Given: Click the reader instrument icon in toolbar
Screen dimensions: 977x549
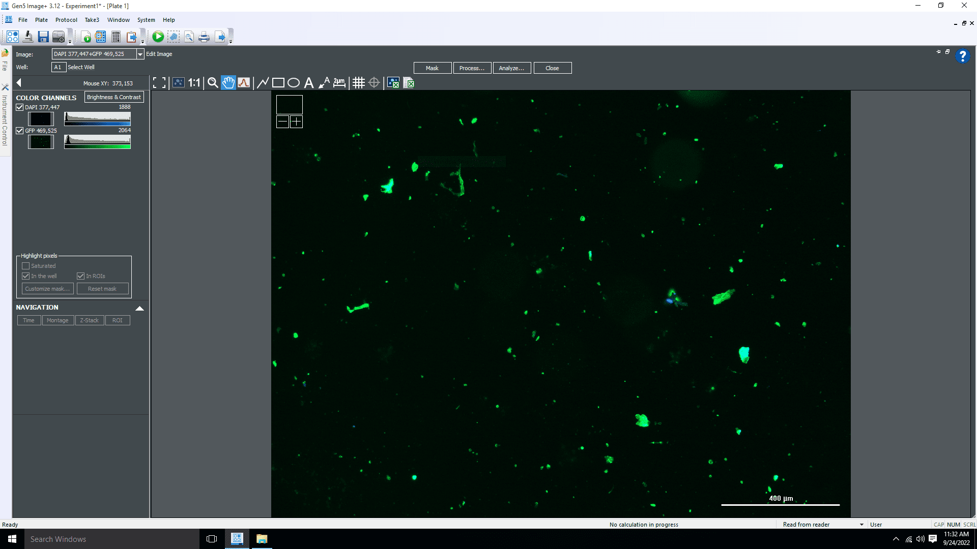Looking at the screenshot, I should click(59, 37).
